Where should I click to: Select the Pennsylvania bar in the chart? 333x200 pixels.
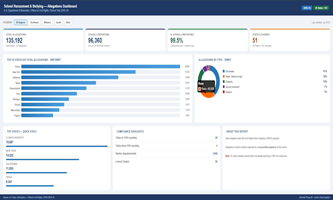(x=54, y=88)
